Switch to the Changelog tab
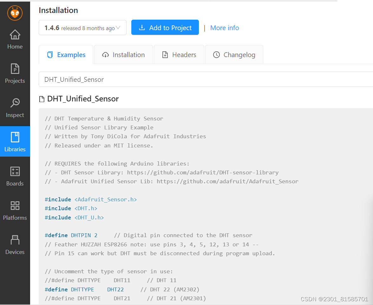This screenshot has width=373, height=305. pos(234,55)
